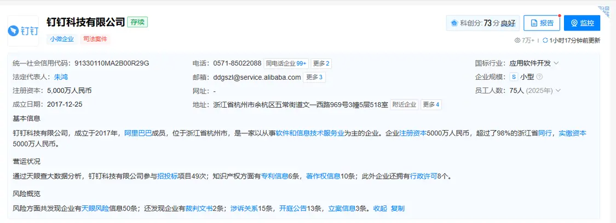Collapse the summary with the 收起 link
The width and height of the screenshot is (616, 223).
tap(380, 208)
